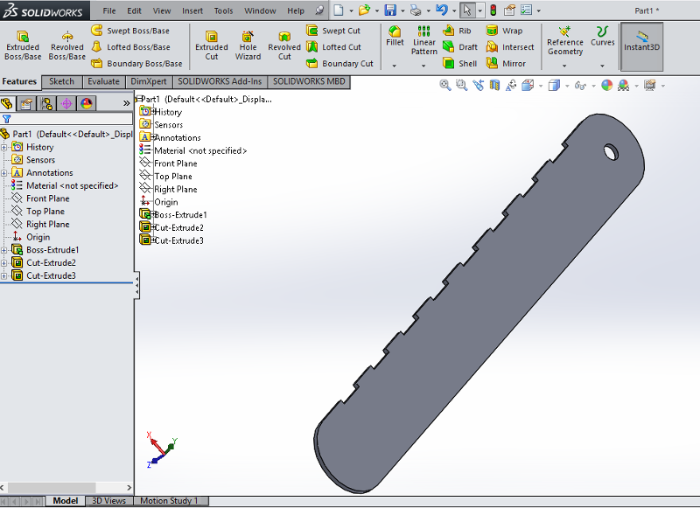Viewport: 700px width, 508px height.
Task: Click the Zoom to Fit icon
Action: tap(445, 85)
